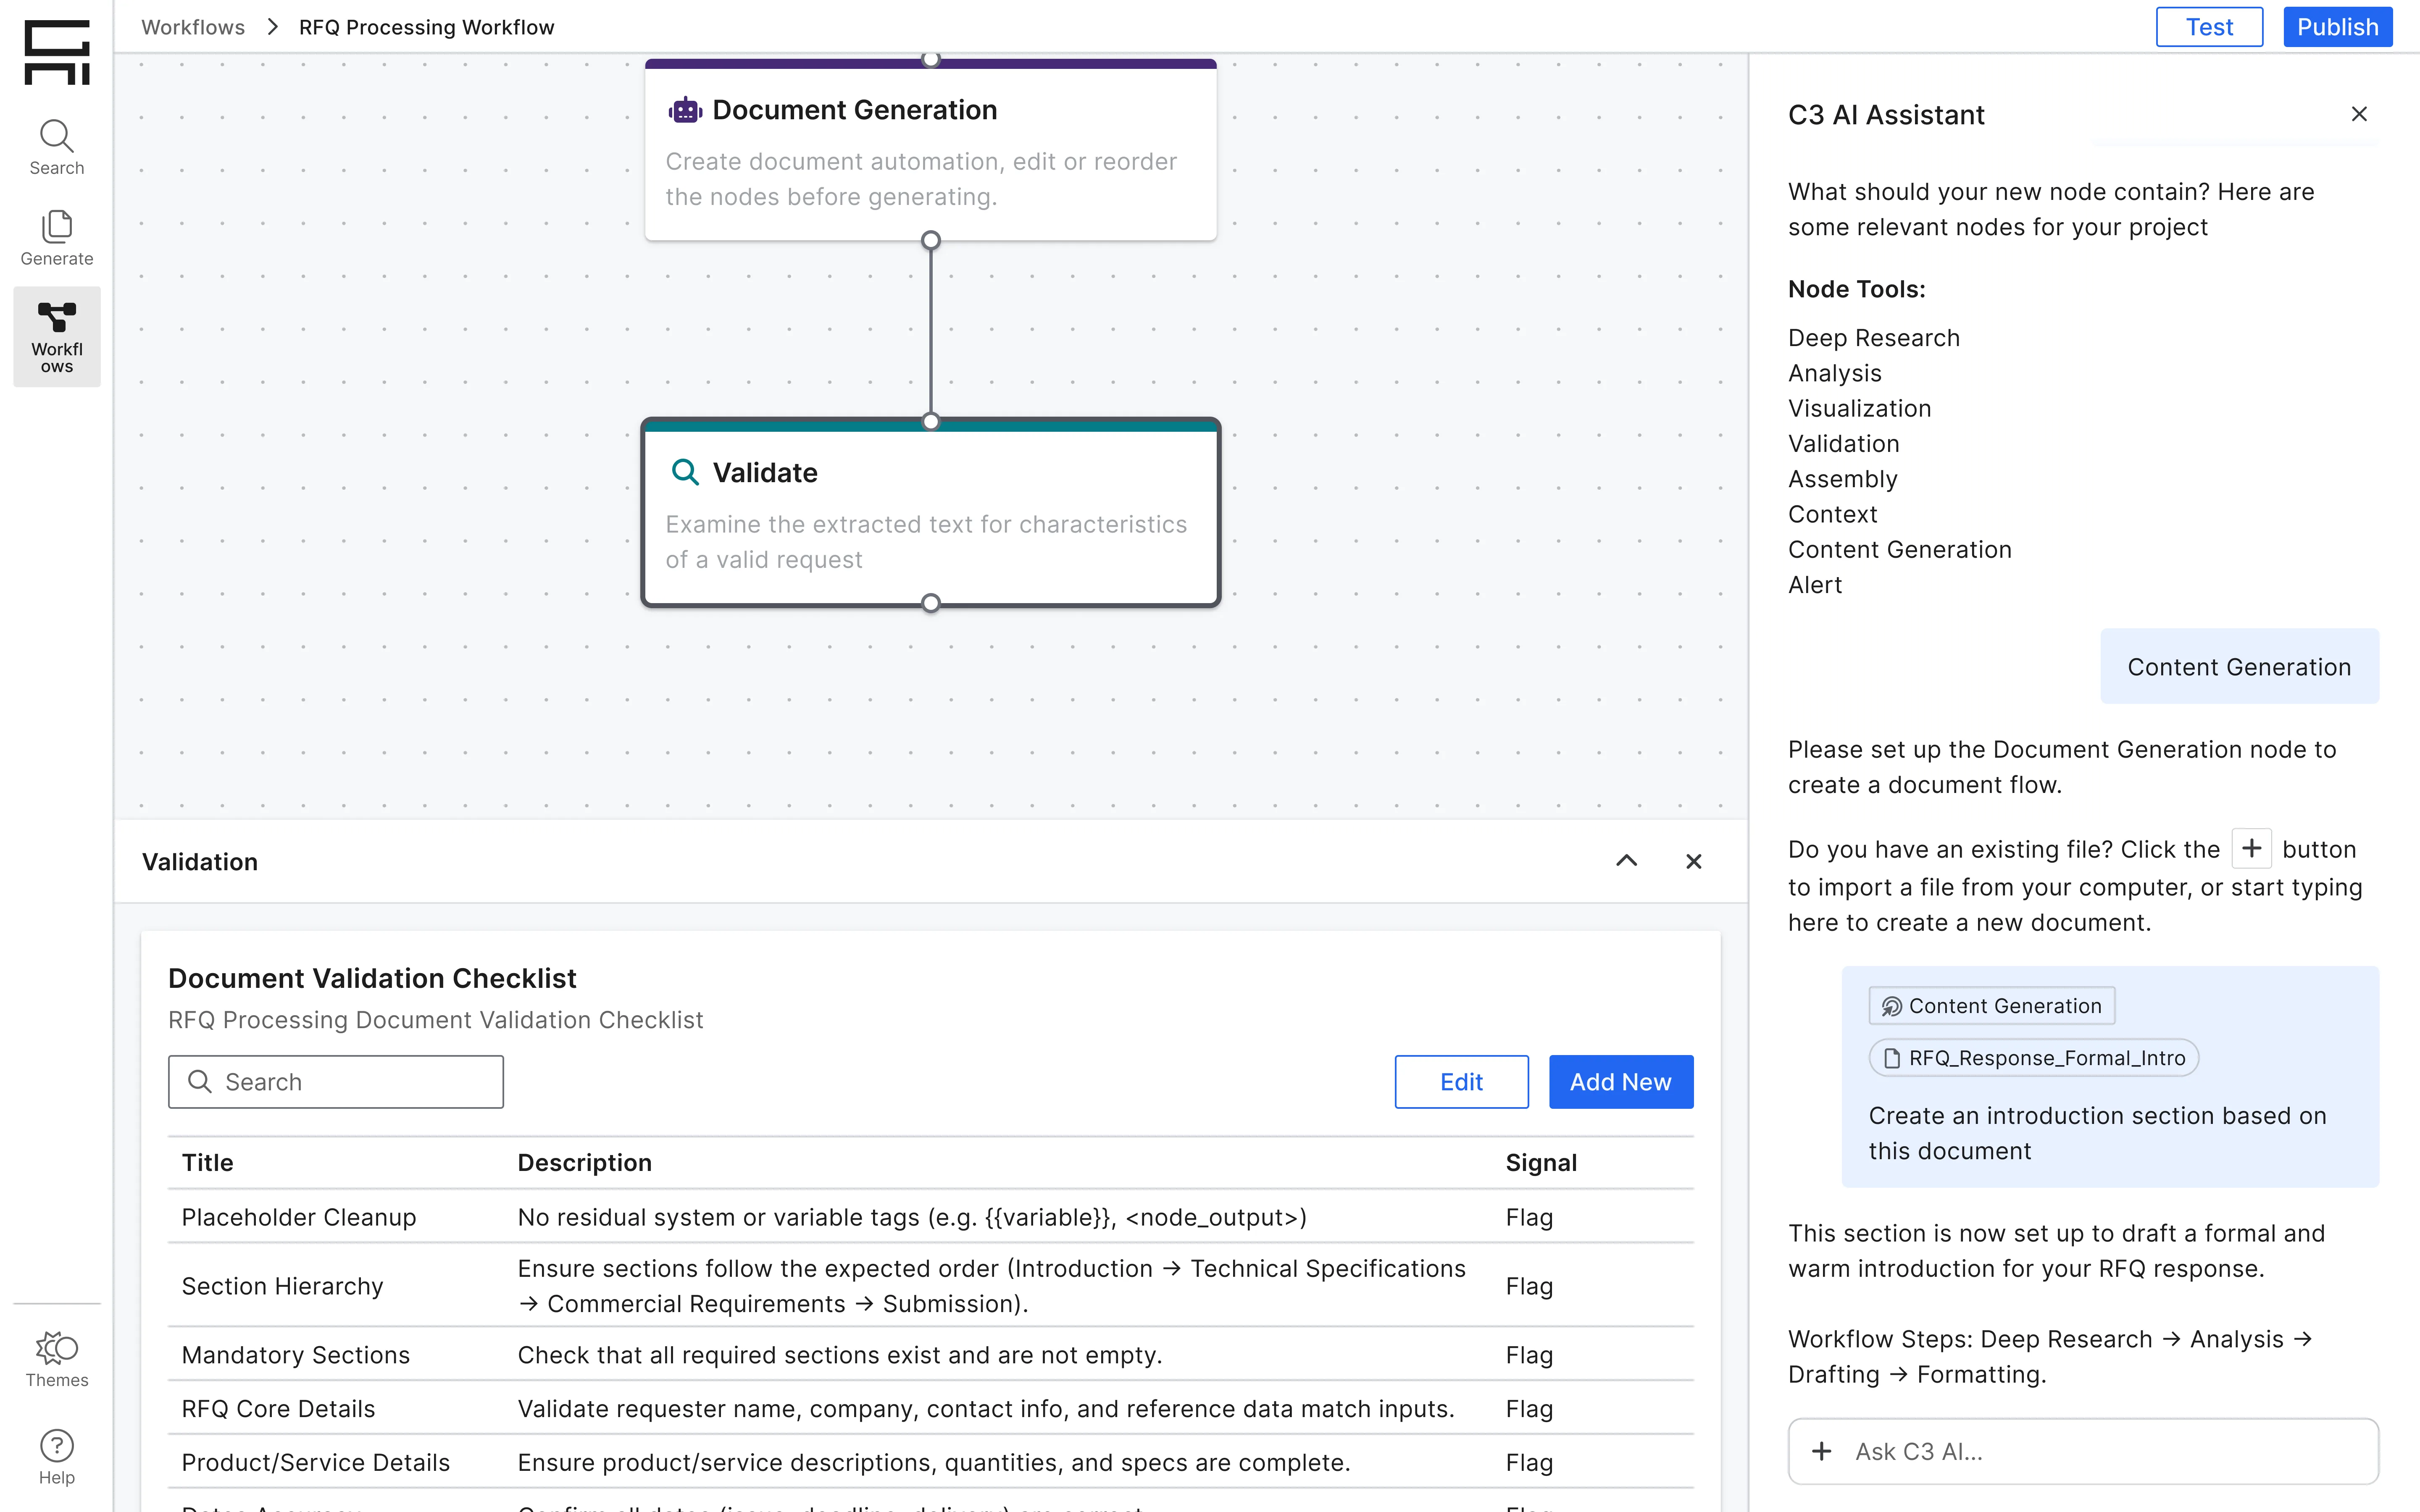The height and width of the screenshot is (1512, 2420).
Task: Click the Validate node magnifier icon
Action: [685, 472]
